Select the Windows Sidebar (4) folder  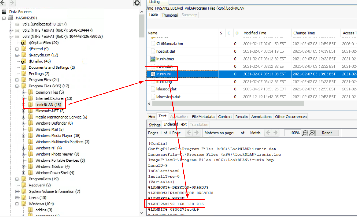pos(52,167)
